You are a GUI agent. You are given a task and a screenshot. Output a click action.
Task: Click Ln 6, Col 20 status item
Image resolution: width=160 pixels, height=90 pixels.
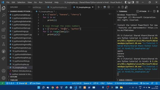coord(77,83)
